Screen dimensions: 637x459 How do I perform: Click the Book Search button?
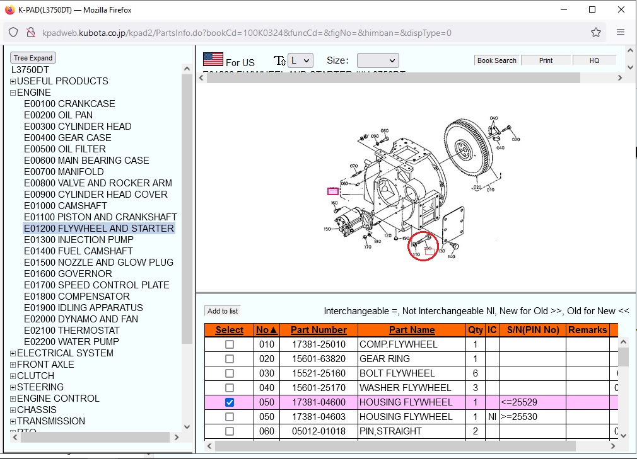pyautogui.click(x=496, y=60)
